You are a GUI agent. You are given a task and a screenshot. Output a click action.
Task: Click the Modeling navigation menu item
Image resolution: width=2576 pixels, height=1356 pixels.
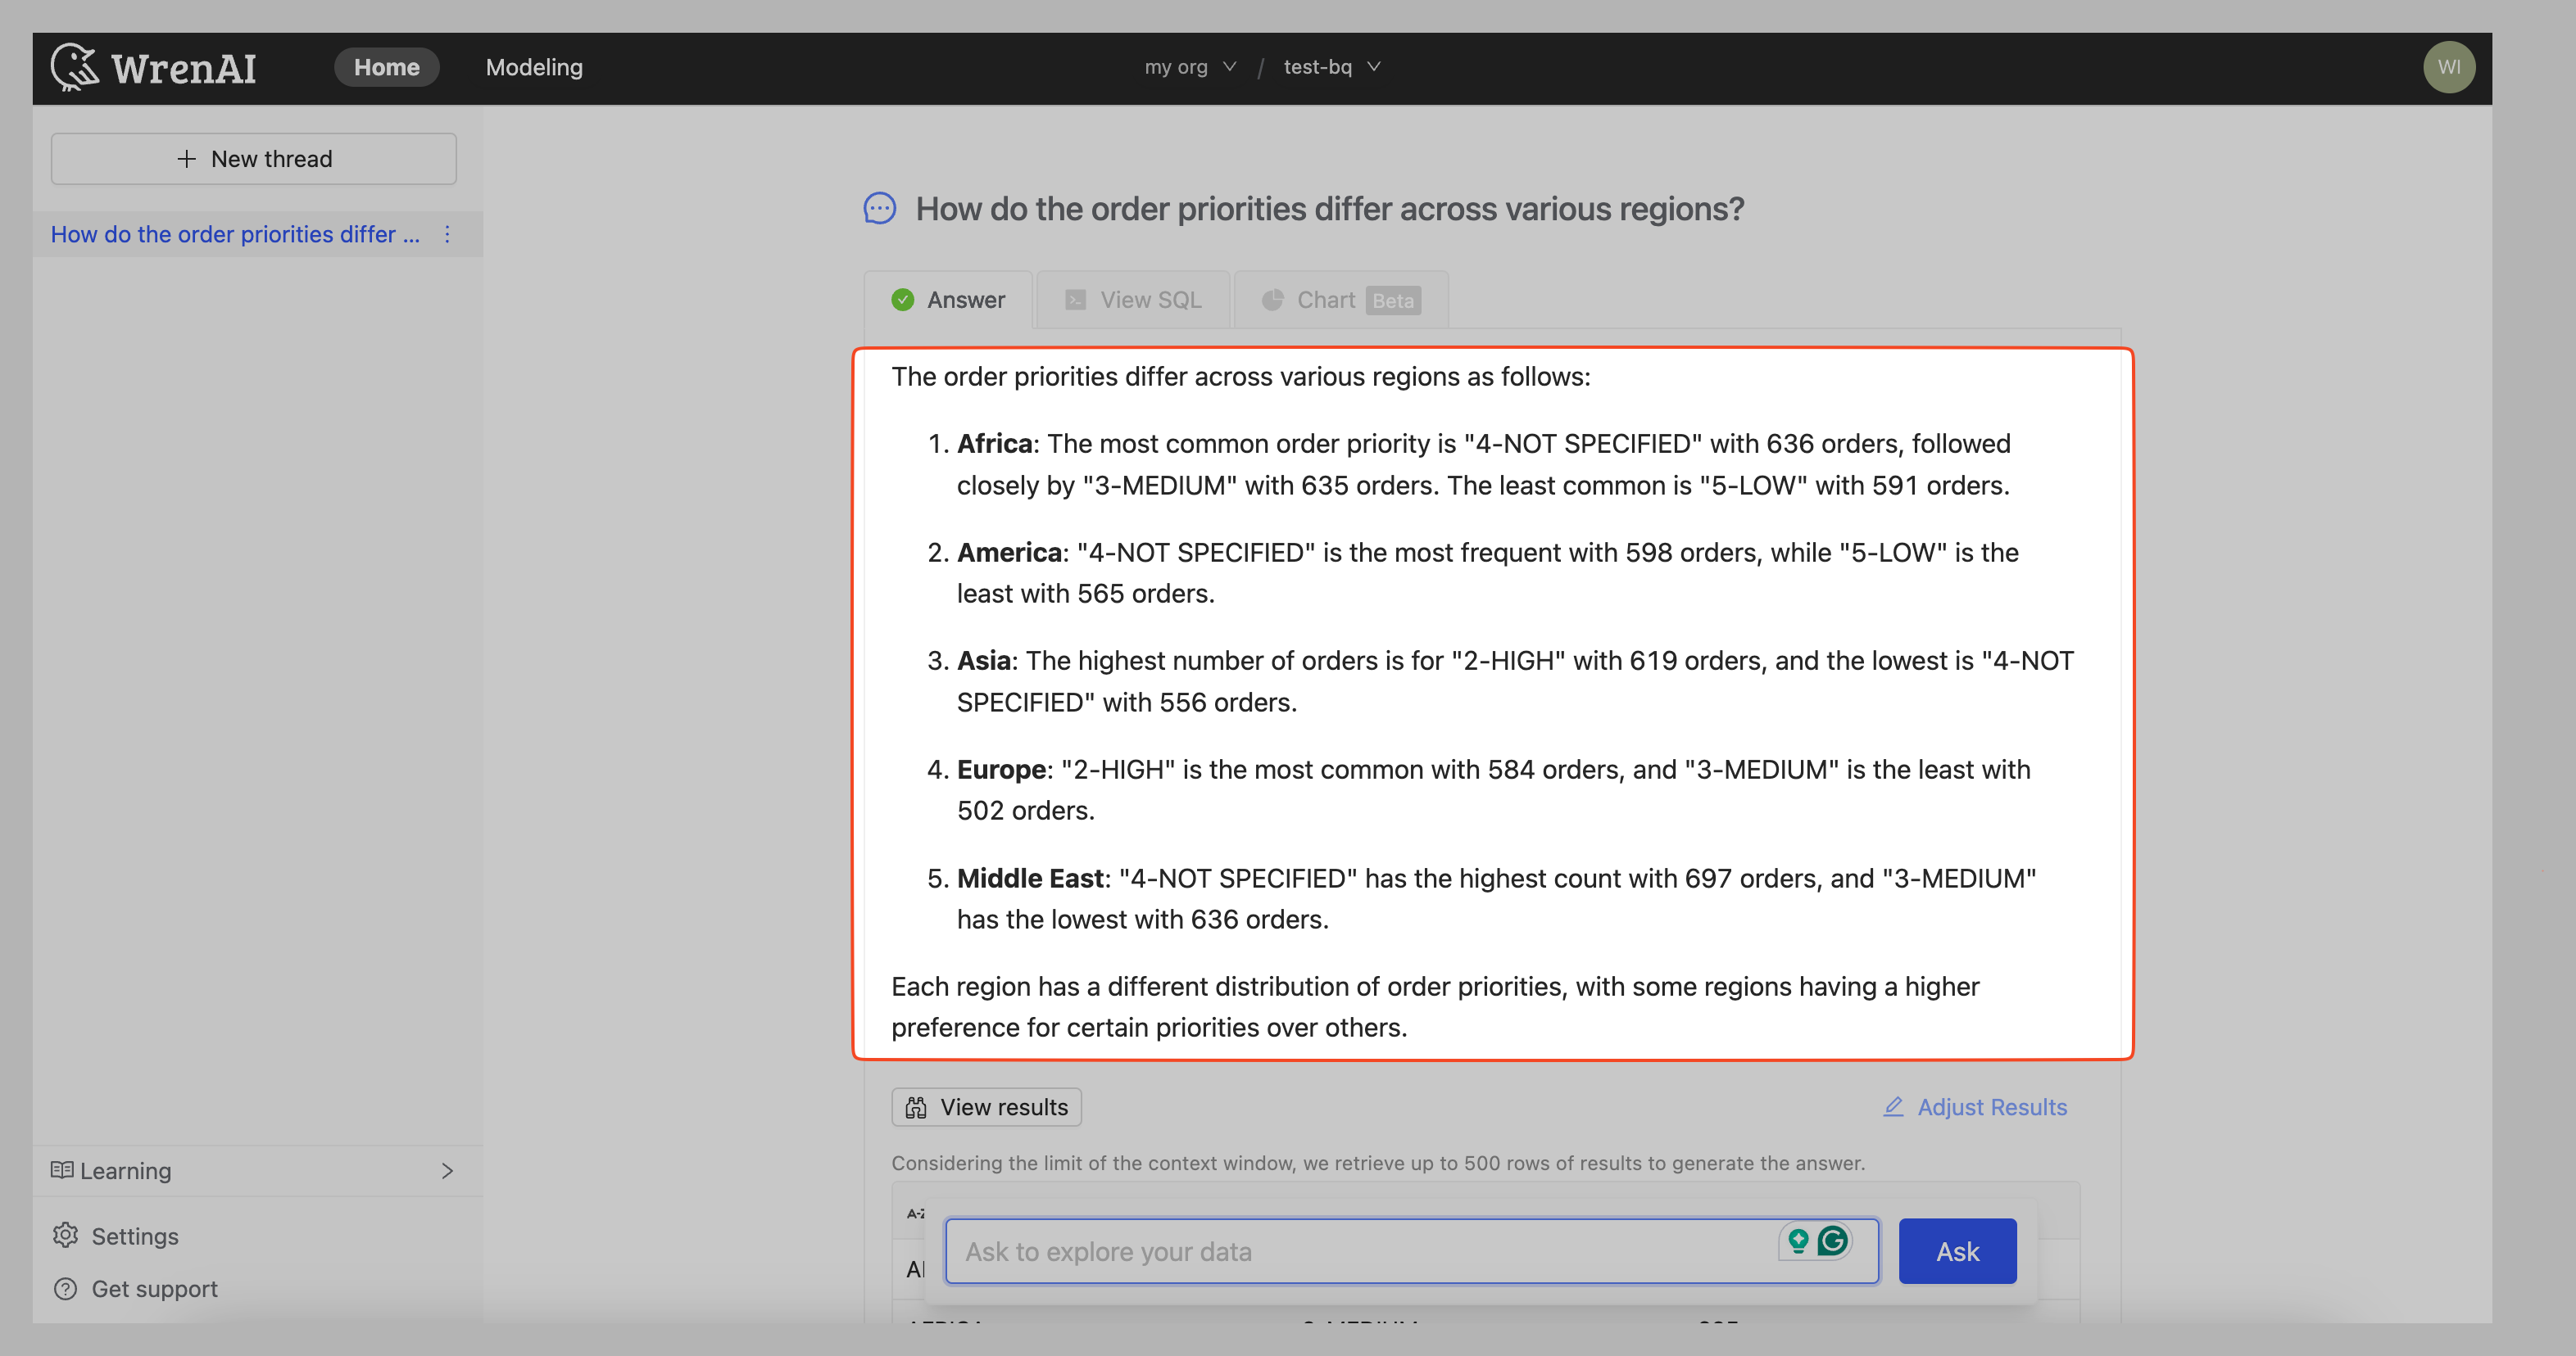pyautogui.click(x=533, y=66)
